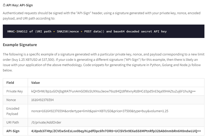The image size is (208, 139).
Task: Click the Value column header
Action: [35, 83]
